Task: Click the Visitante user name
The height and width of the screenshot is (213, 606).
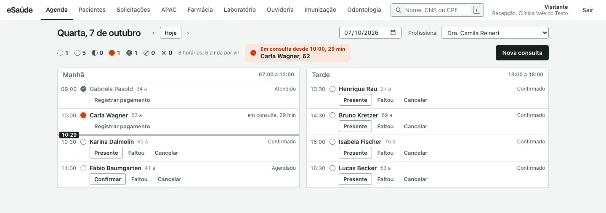Action: (556, 7)
